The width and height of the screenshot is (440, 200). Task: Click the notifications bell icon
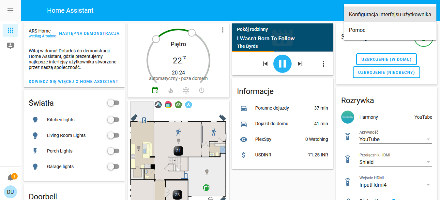(10, 178)
